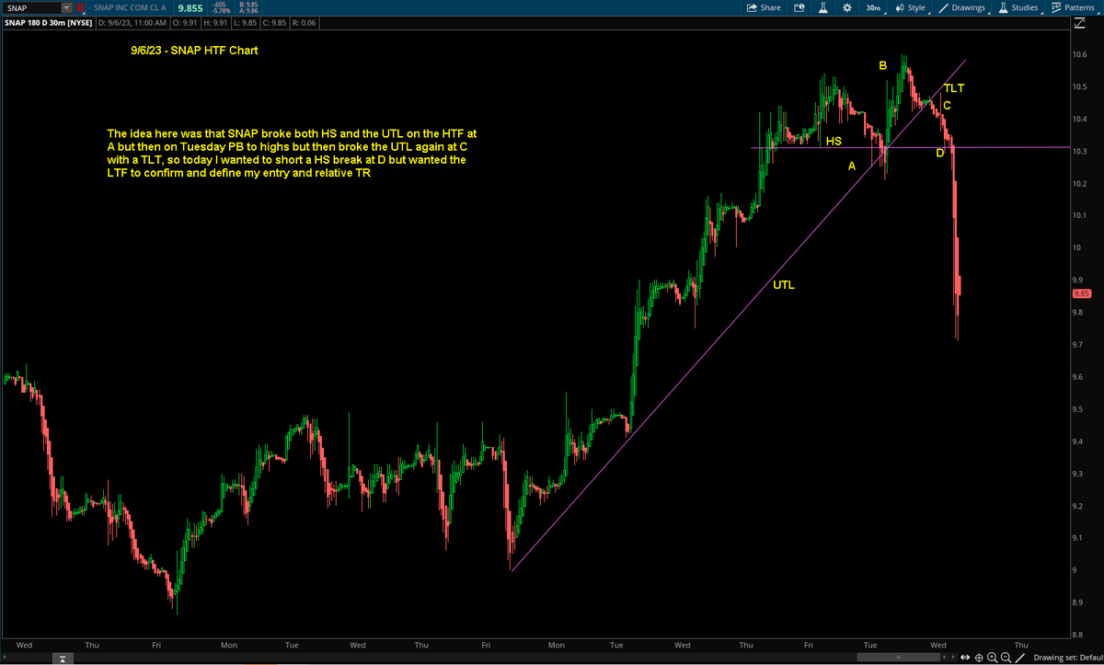The image size is (1104, 665).
Task: Click the price axis settings icon at top right
Action: pos(1078,22)
